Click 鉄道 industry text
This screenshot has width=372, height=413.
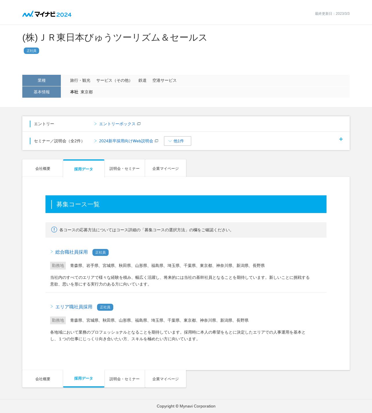coord(143,80)
